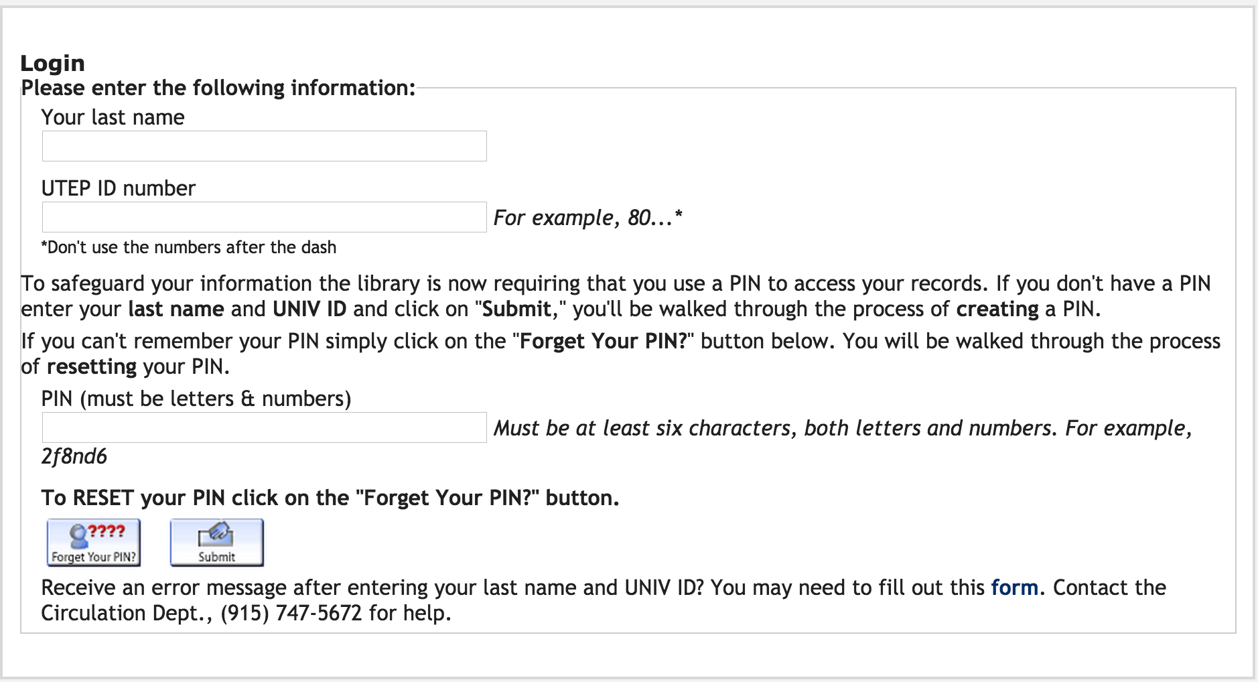Image resolution: width=1258 pixels, height=682 pixels.
Task: Click the bold "To RESET your PIN" instruction
Action: click(330, 498)
